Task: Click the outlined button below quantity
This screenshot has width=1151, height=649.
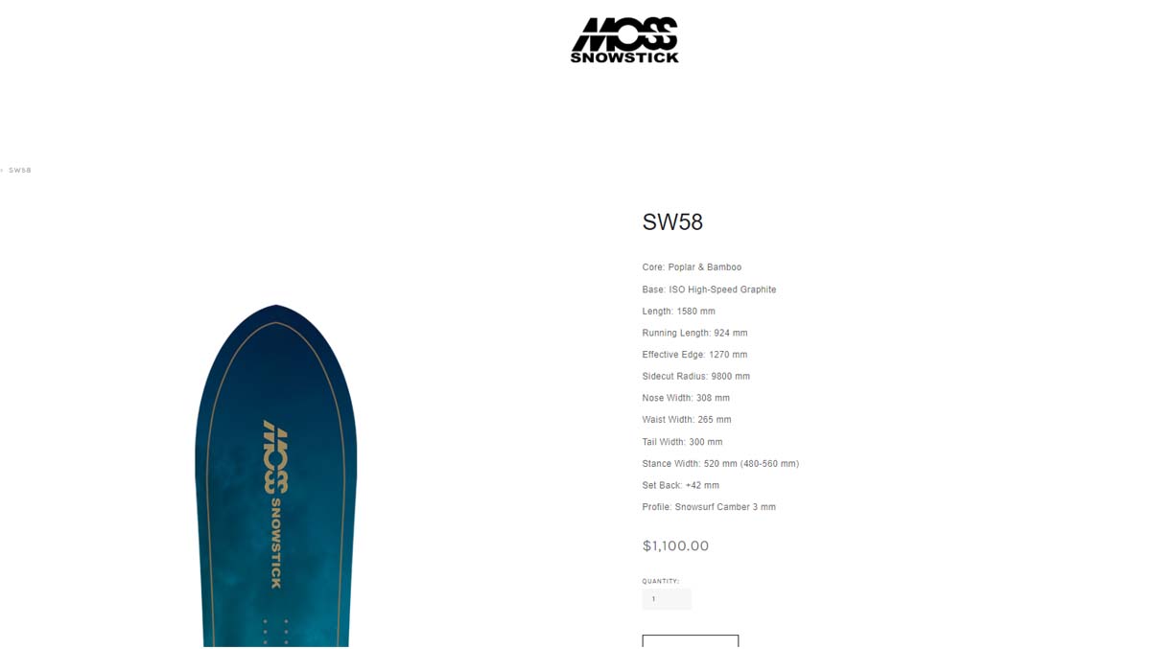Action: tap(691, 641)
